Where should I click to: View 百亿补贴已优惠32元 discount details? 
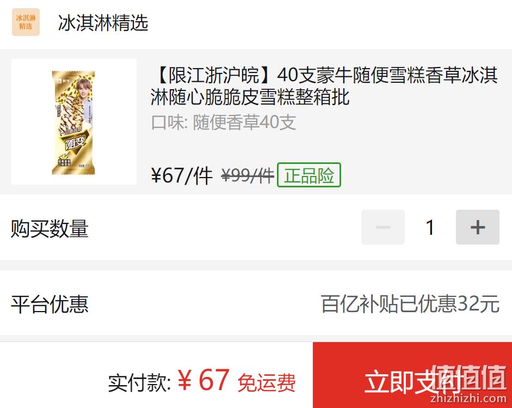[x=410, y=304]
